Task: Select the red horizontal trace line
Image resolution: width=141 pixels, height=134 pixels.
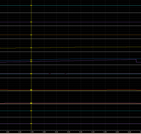Action: 70,90
